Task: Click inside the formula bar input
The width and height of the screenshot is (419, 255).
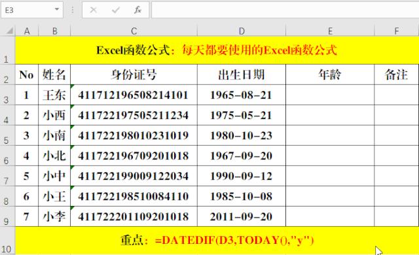Action: (x=285, y=10)
